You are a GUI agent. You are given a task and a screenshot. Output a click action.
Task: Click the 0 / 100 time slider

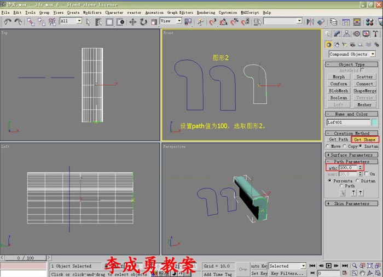click(x=25, y=258)
